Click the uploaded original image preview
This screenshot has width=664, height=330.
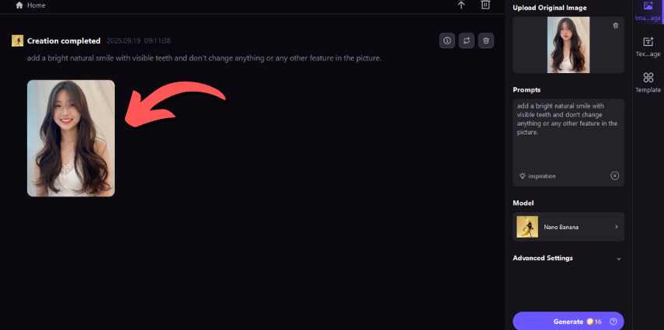point(568,45)
